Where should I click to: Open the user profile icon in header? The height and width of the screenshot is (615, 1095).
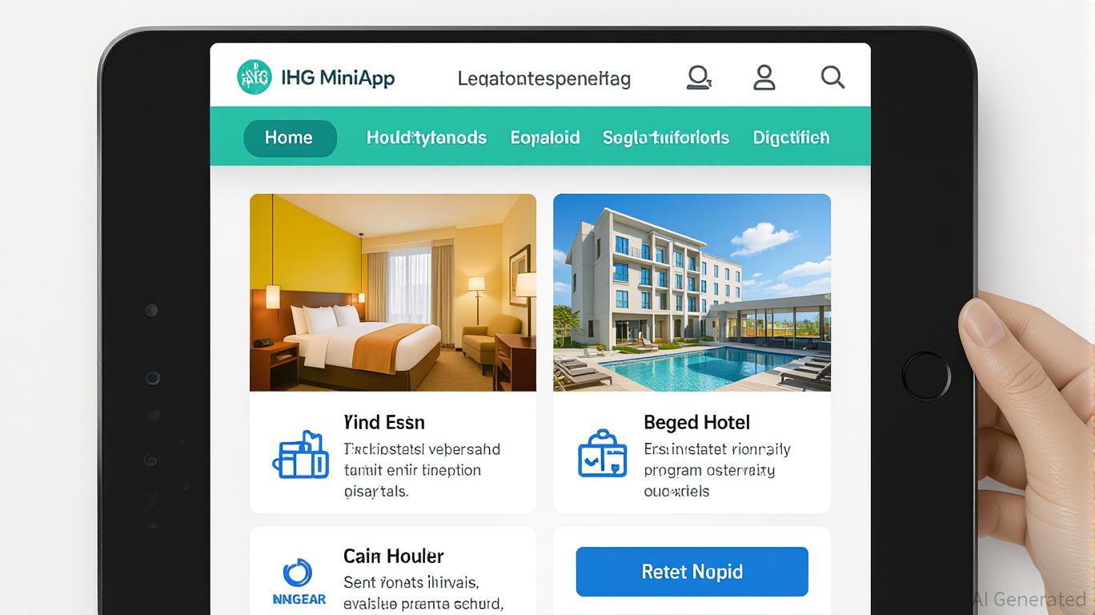pos(764,78)
